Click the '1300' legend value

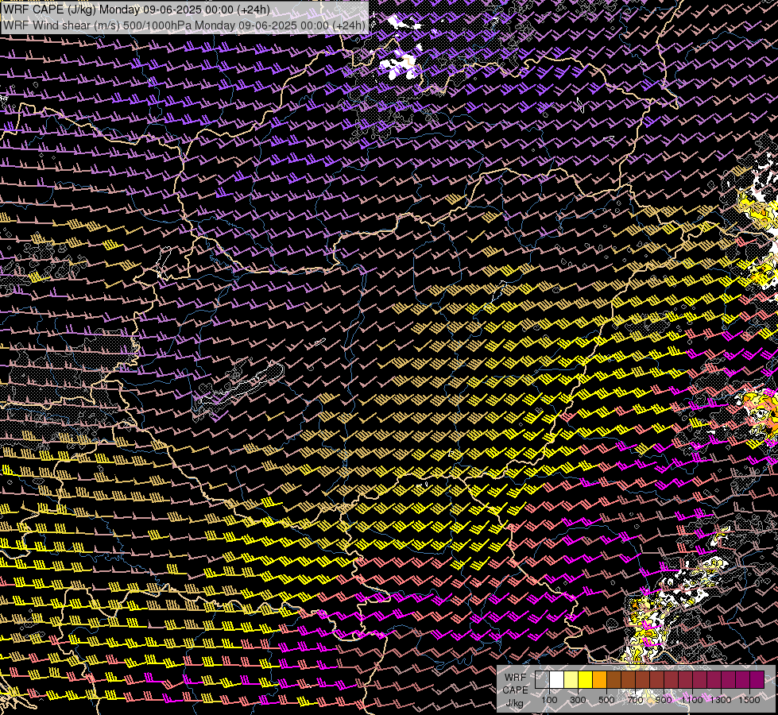pos(721,700)
